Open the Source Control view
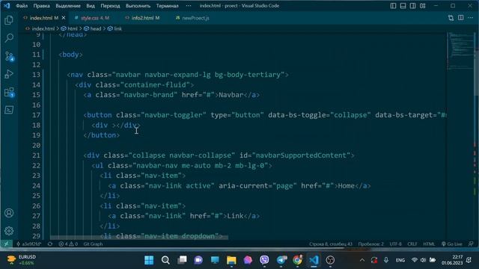The image size is (479, 269). click(x=9, y=56)
